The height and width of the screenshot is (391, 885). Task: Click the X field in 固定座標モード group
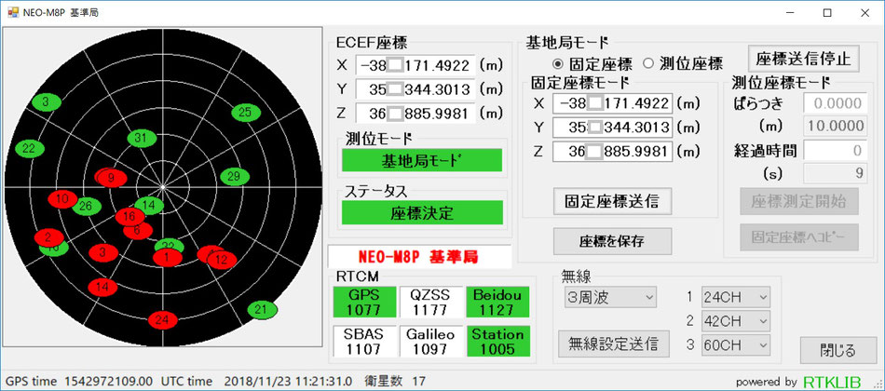tap(612, 103)
